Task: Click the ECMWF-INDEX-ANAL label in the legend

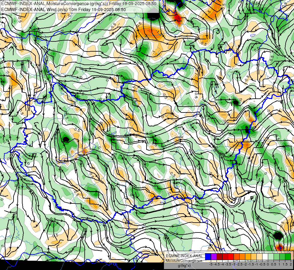Action: [184, 256]
